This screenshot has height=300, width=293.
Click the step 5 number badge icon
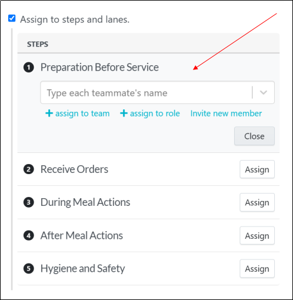coord(29,268)
